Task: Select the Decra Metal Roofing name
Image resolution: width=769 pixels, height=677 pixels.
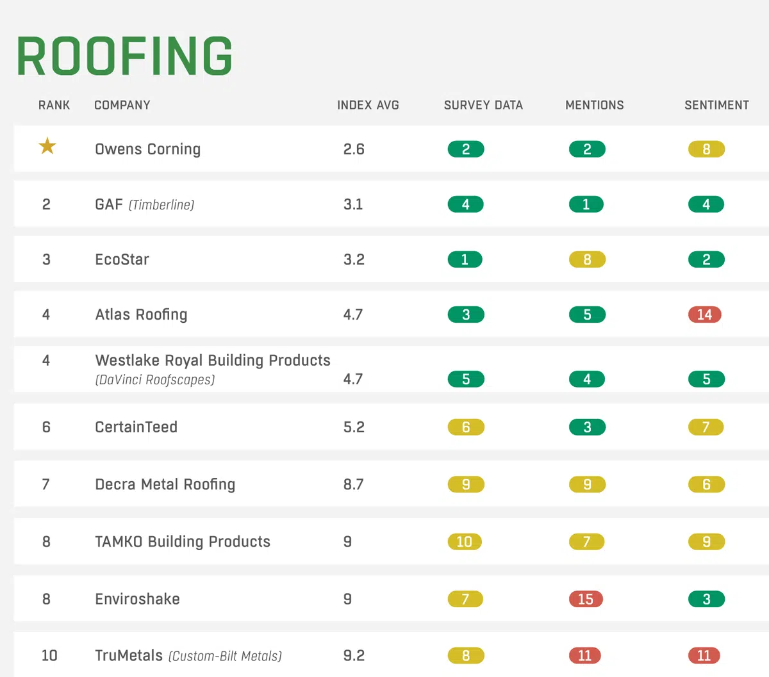Action: tap(165, 484)
